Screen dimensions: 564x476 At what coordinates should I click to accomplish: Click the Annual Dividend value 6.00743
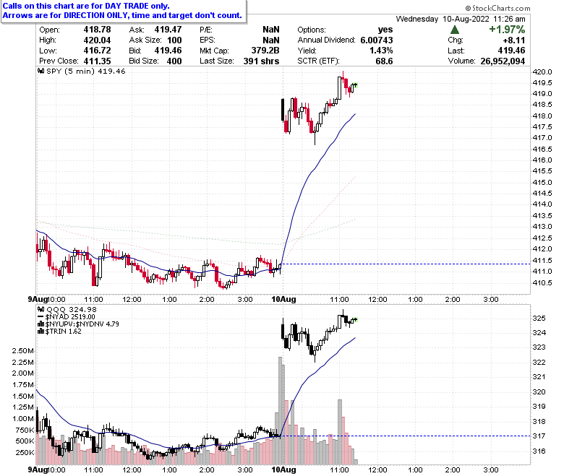(x=377, y=40)
